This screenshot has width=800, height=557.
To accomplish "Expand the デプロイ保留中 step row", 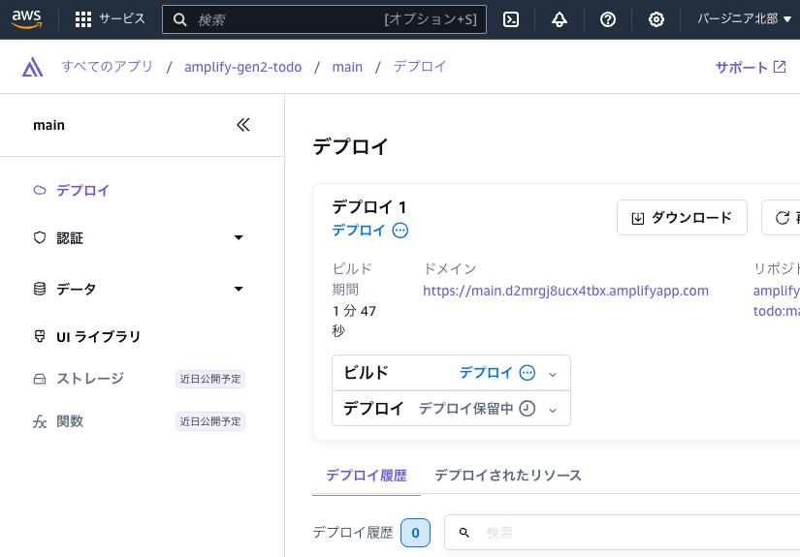I will tap(553, 410).
